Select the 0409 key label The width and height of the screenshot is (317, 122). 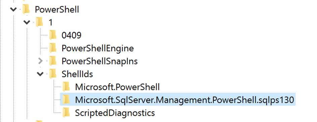71,35
